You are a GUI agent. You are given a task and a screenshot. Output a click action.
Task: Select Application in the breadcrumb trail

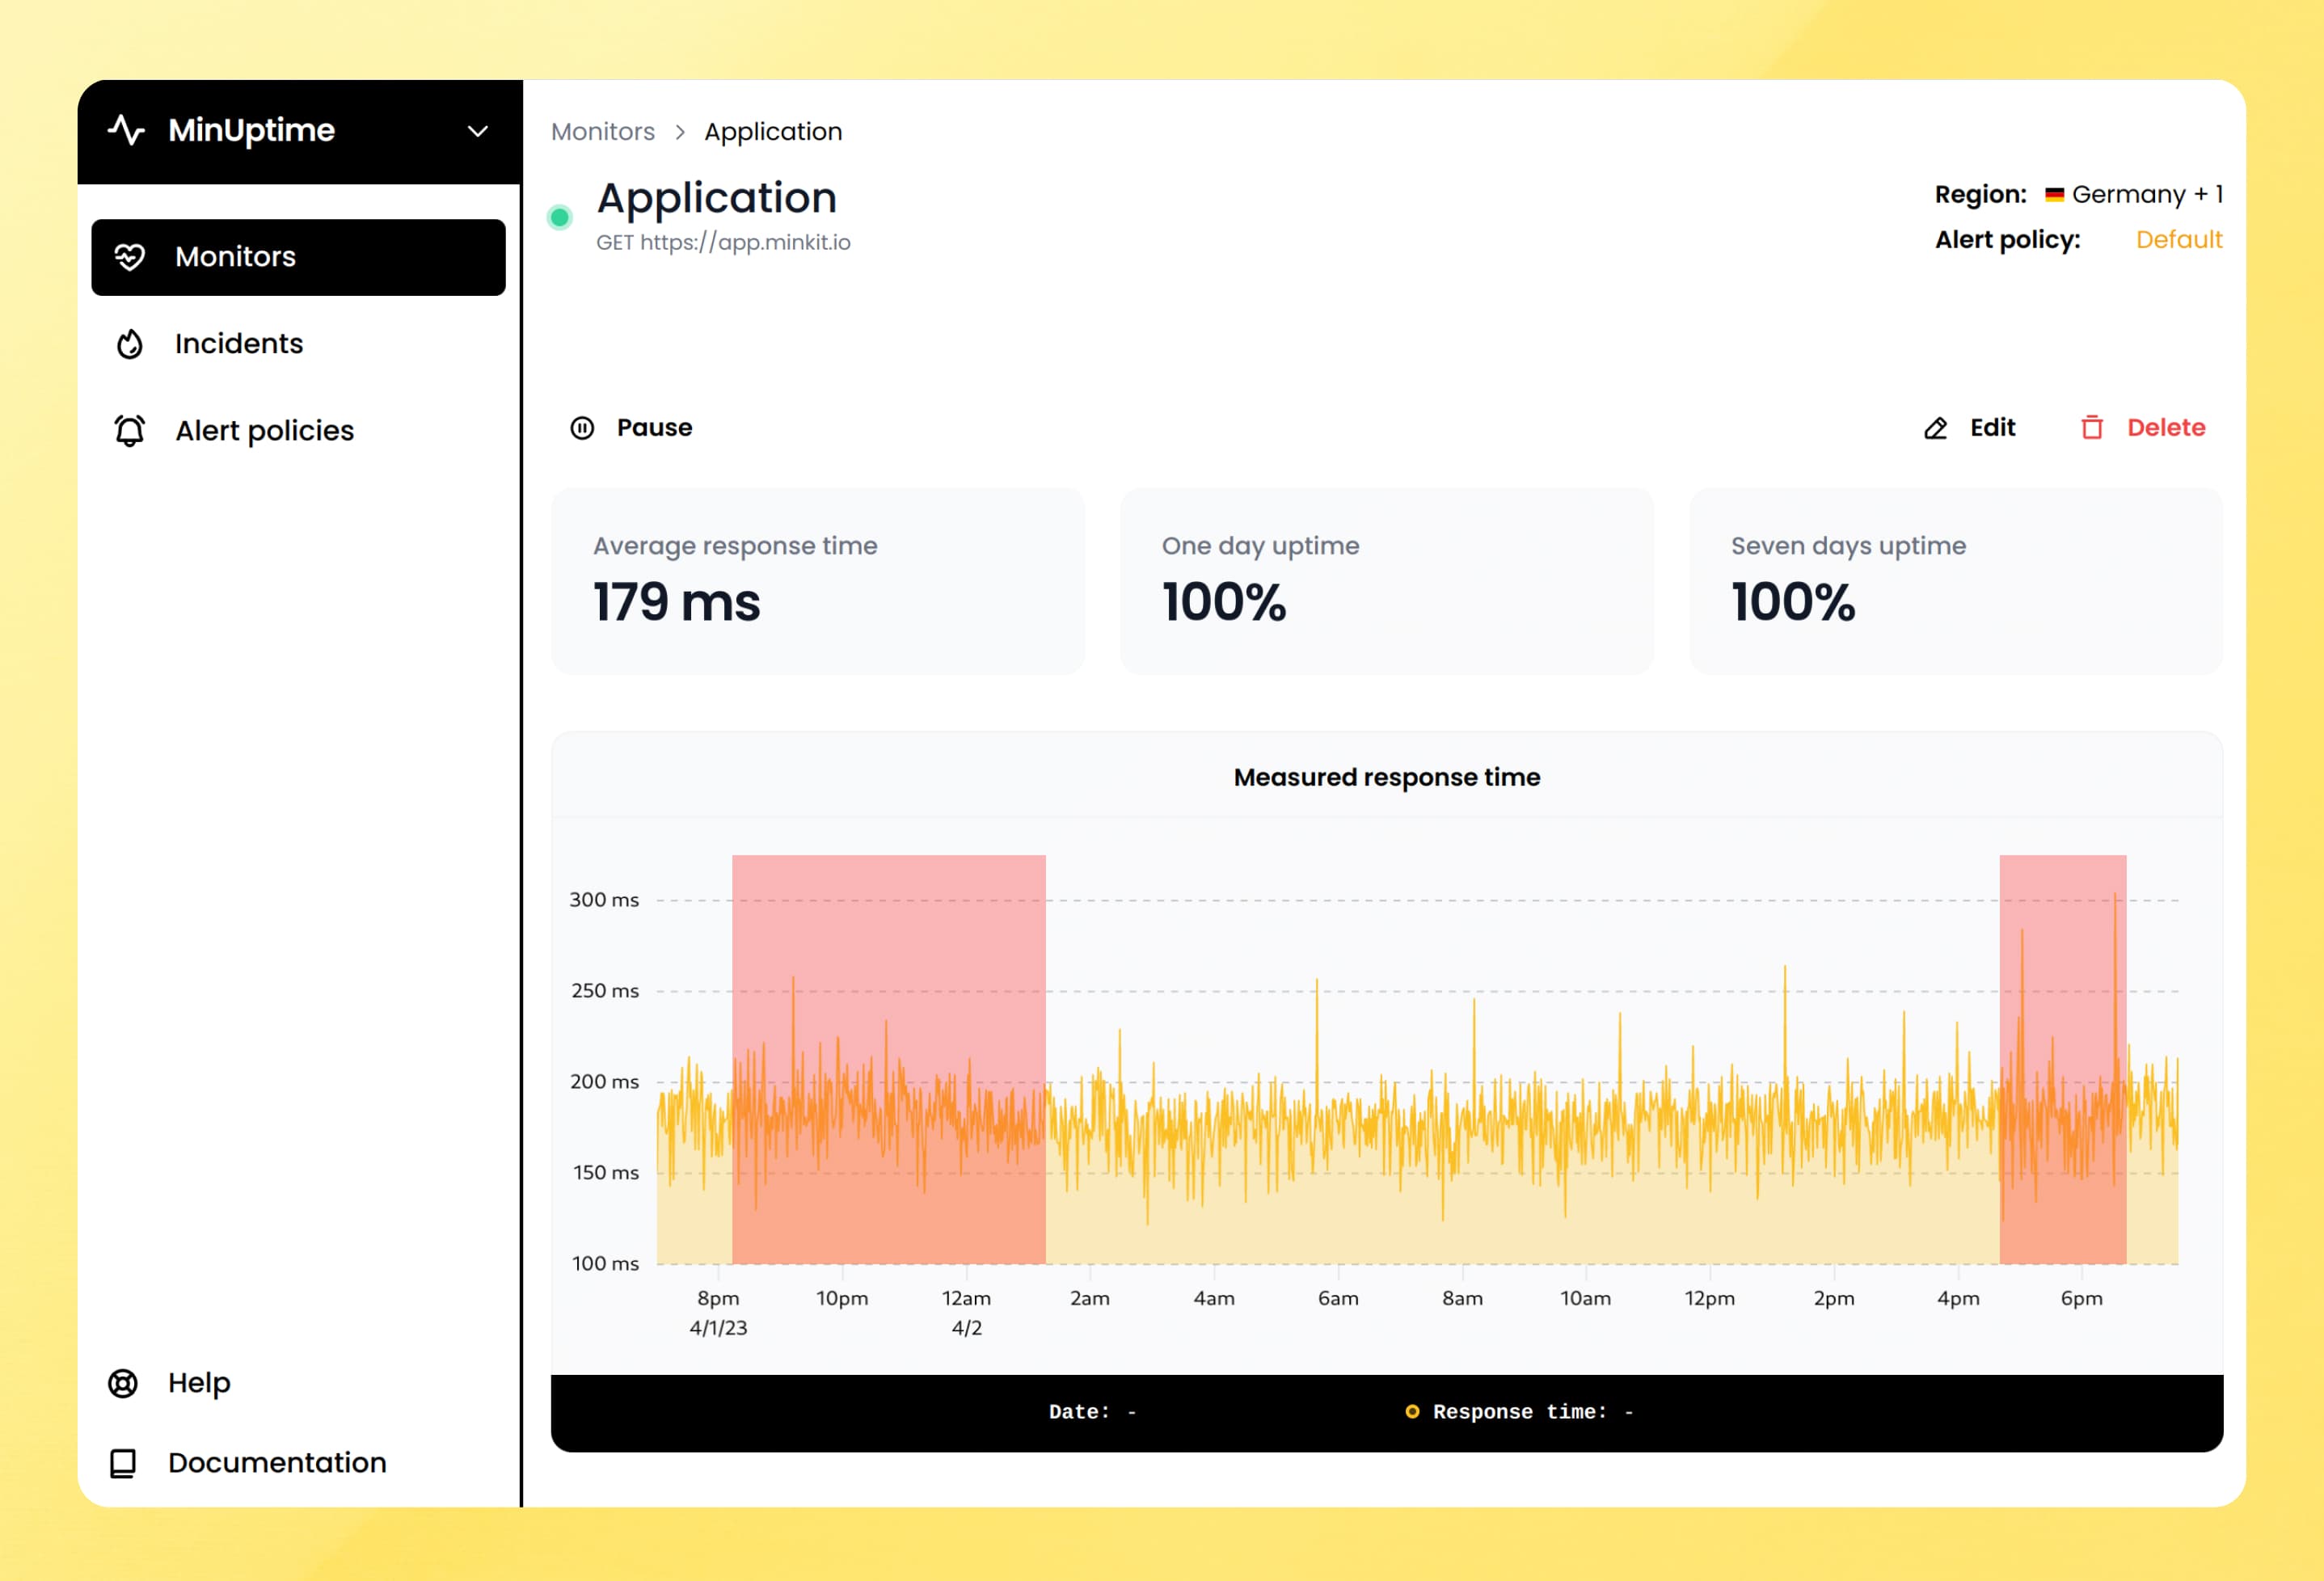pyautogui.click(x=773, y=131)
